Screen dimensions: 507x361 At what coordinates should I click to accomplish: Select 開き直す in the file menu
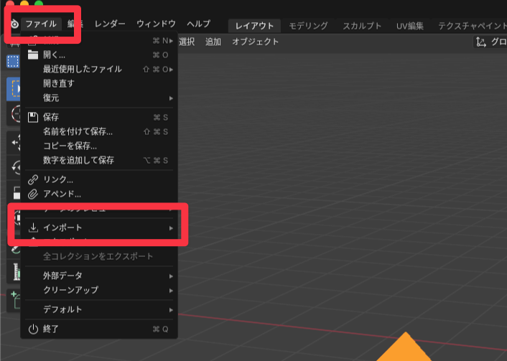pos(99,84)
